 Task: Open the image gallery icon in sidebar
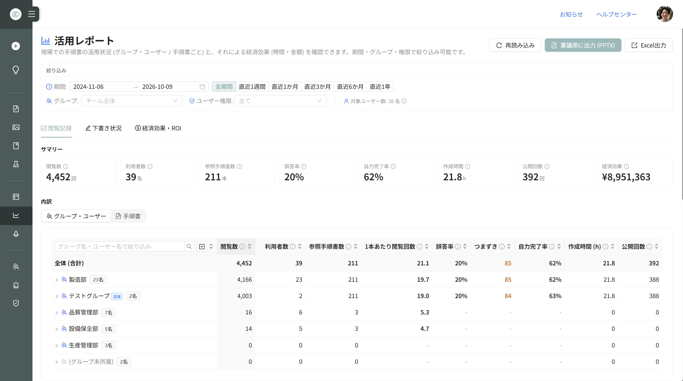[16, 127]
